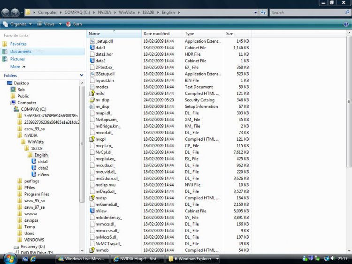Sort by Size column header
Screen dimensions: 352x264
(x=238, y=33)
